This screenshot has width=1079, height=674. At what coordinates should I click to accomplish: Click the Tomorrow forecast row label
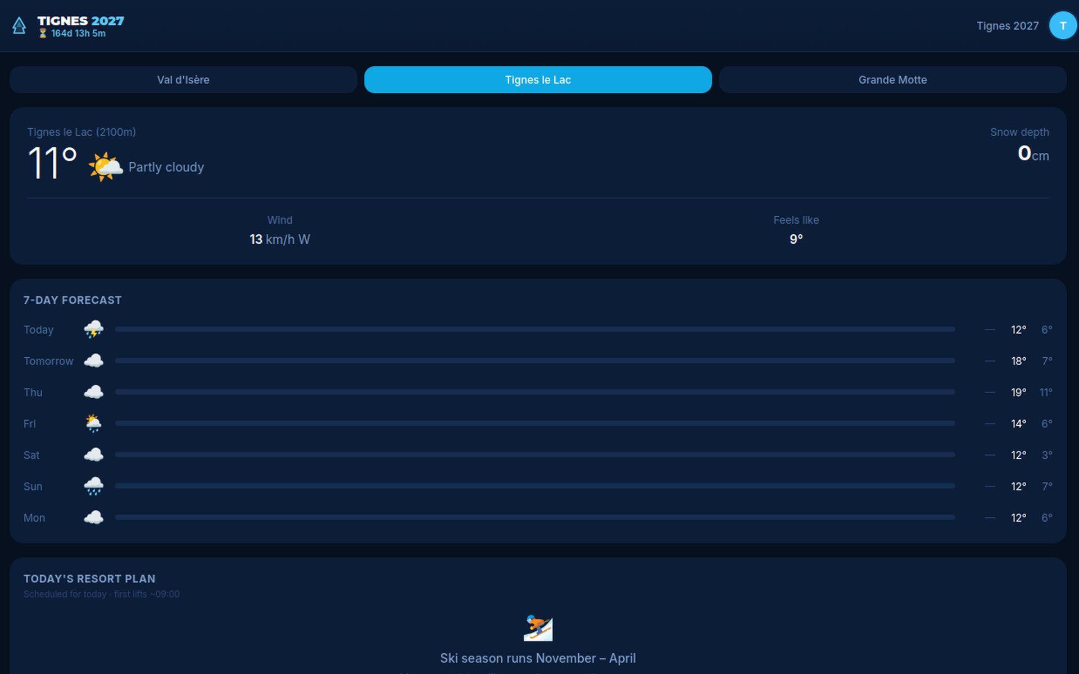click(48, 361)
